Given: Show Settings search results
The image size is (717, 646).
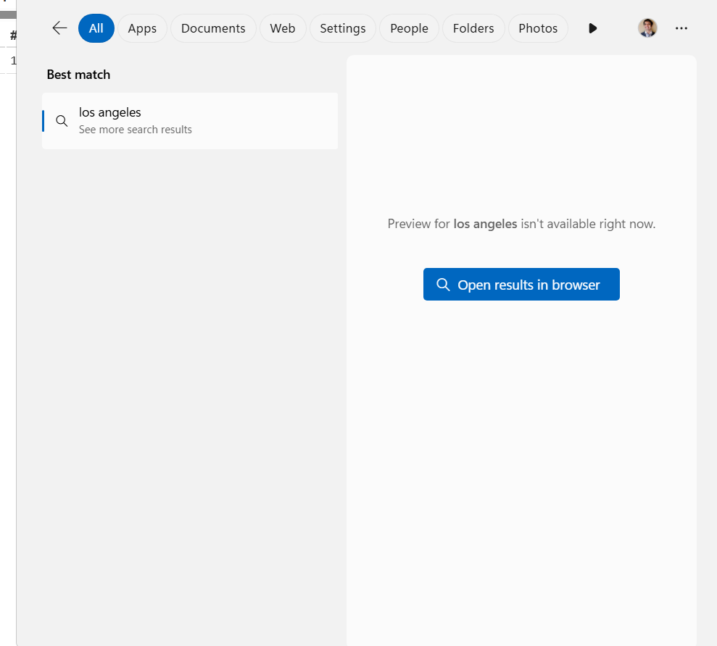Looking at the screenshot, I should pos(342,28).
